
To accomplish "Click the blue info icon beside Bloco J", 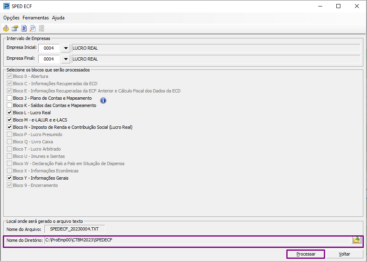I will [x=103, y=101].
